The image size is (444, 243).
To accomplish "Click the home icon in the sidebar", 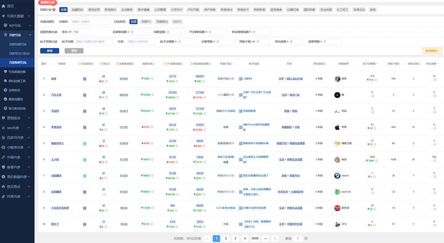I will tap(4, 6).
